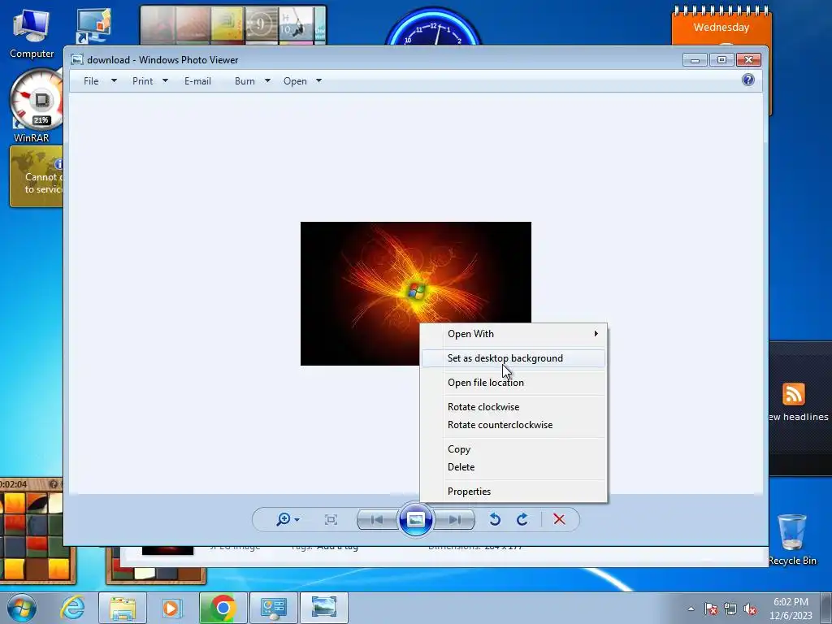The image size is (832, 624).
Task: Click the E-mail toolbar button
Action: 198,81
